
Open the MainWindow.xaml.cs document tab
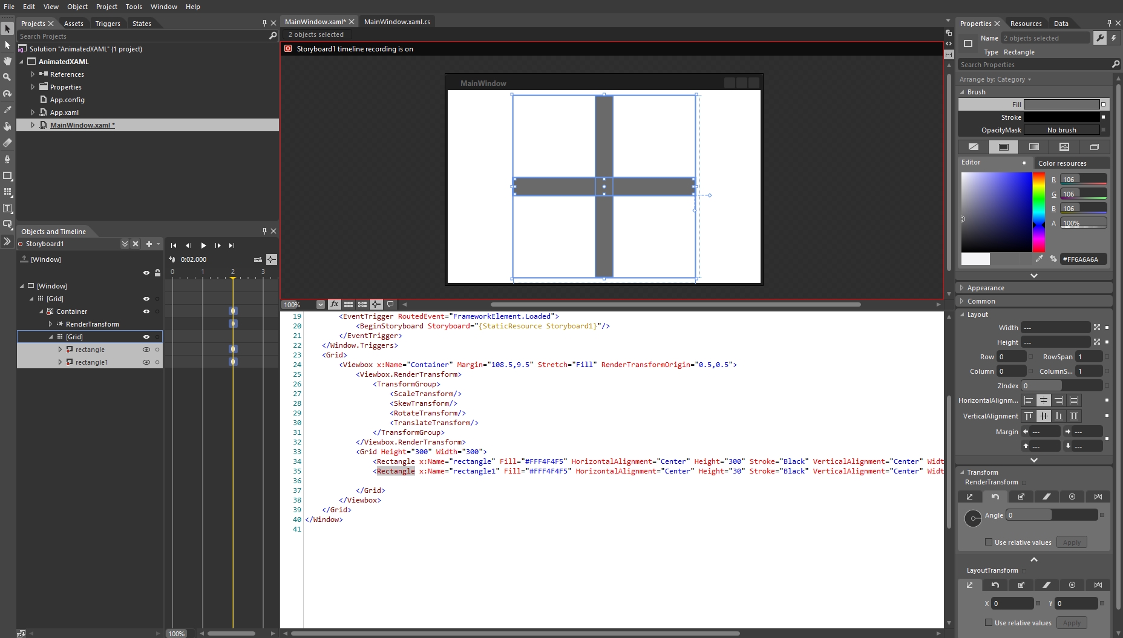(397, 22)
